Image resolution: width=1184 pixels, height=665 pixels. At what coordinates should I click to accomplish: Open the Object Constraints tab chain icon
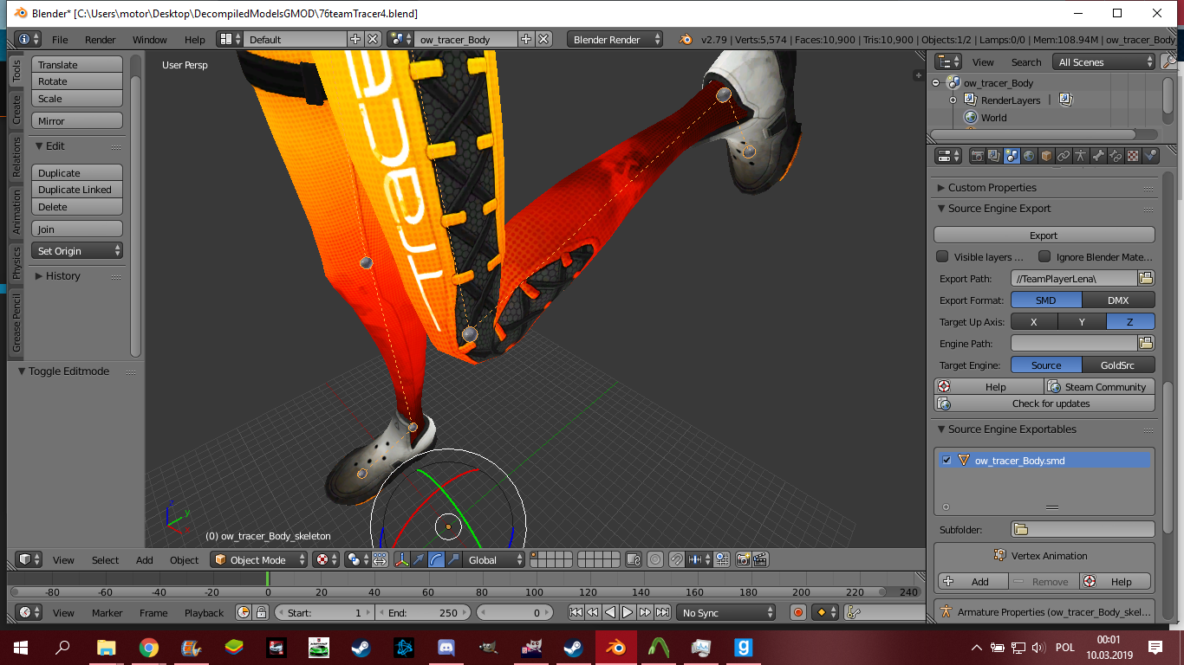coord(1064,156)
